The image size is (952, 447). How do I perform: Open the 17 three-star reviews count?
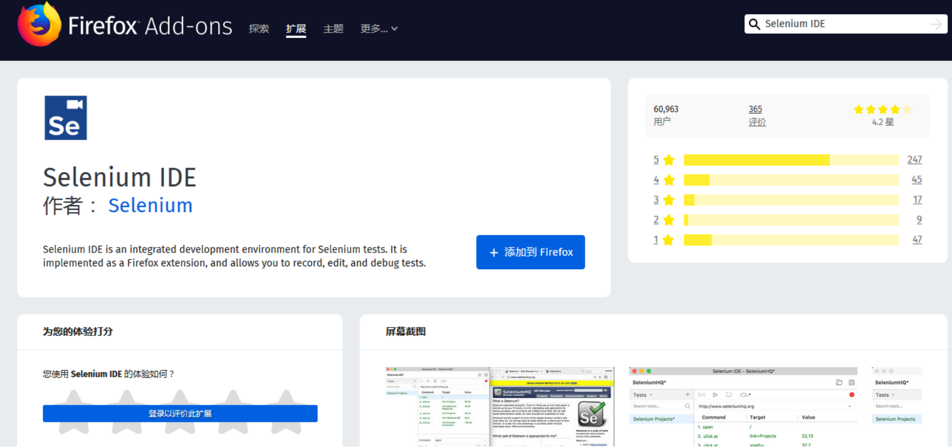pyautogui.click(x=917, y=200)
